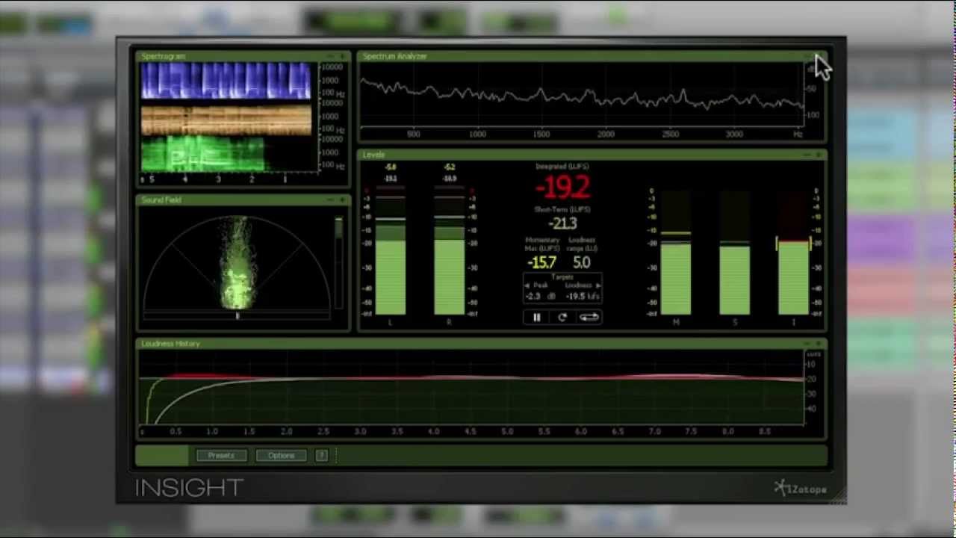Click the Spectrum Analyzer graph
The height and width of the screenshot is (538, 956).
pyautogui.click(x=583, y=95)
